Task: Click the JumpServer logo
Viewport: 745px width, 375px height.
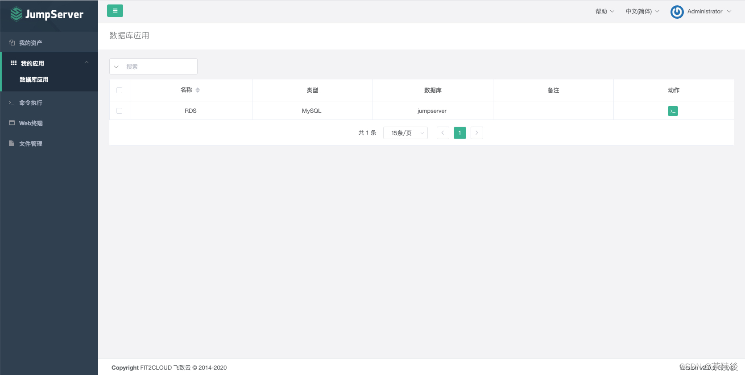Action: [x=46, y=14]
